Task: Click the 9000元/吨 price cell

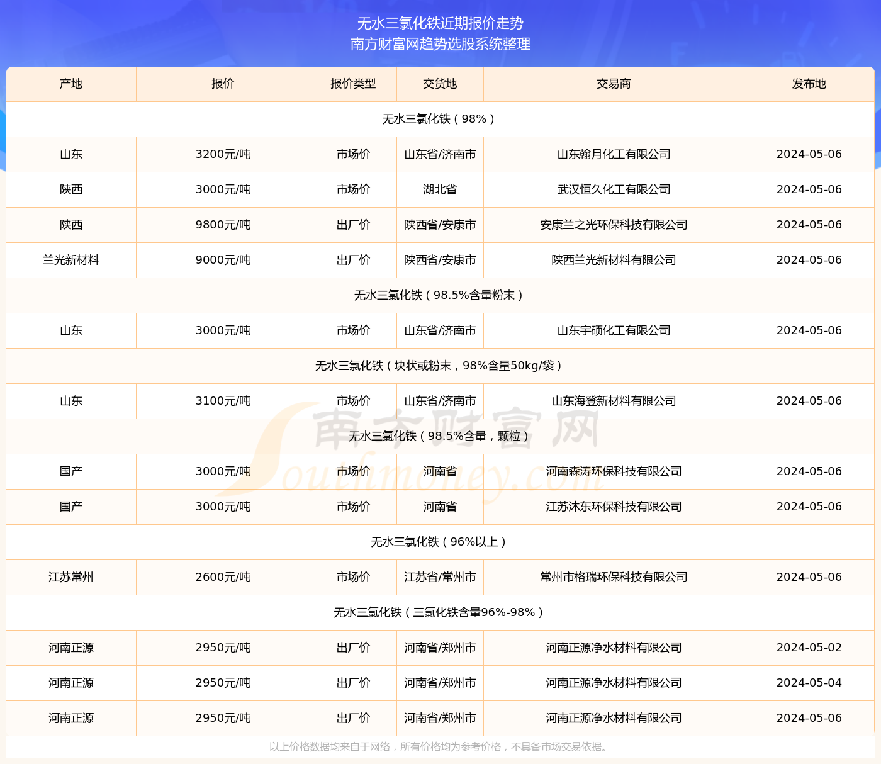Action: [x=223, y=260]
